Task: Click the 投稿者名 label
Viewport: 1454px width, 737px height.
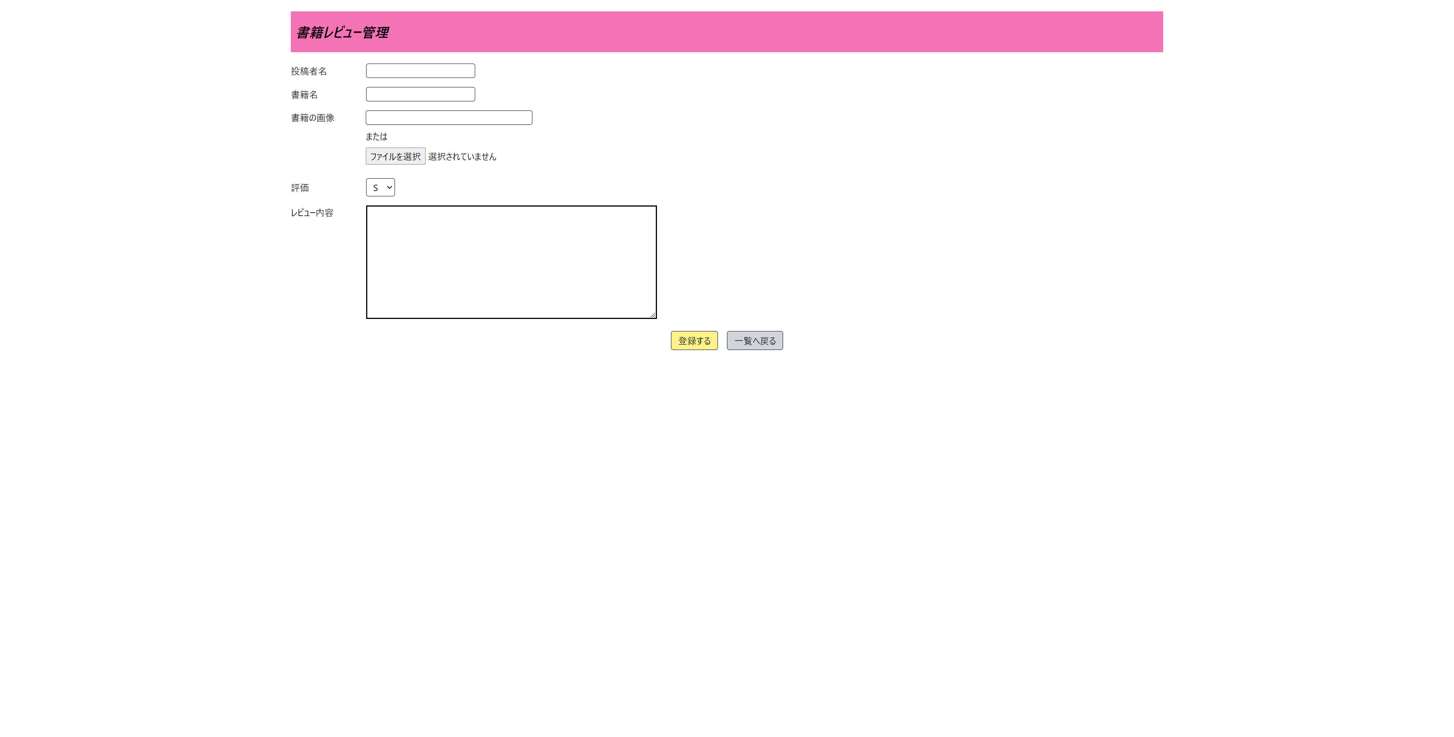Action: point(309,71)
